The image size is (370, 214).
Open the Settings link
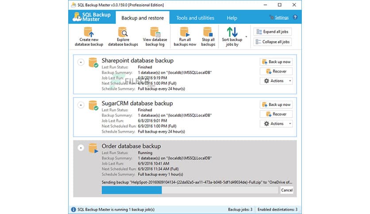click(x=281, y=18)
